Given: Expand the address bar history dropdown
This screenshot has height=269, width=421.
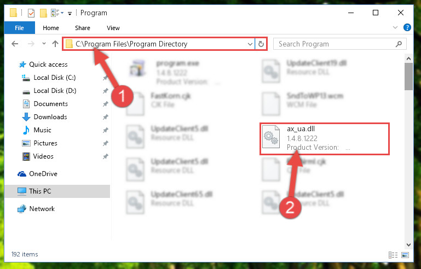Looking at the screenshot, I should point(250,44).
